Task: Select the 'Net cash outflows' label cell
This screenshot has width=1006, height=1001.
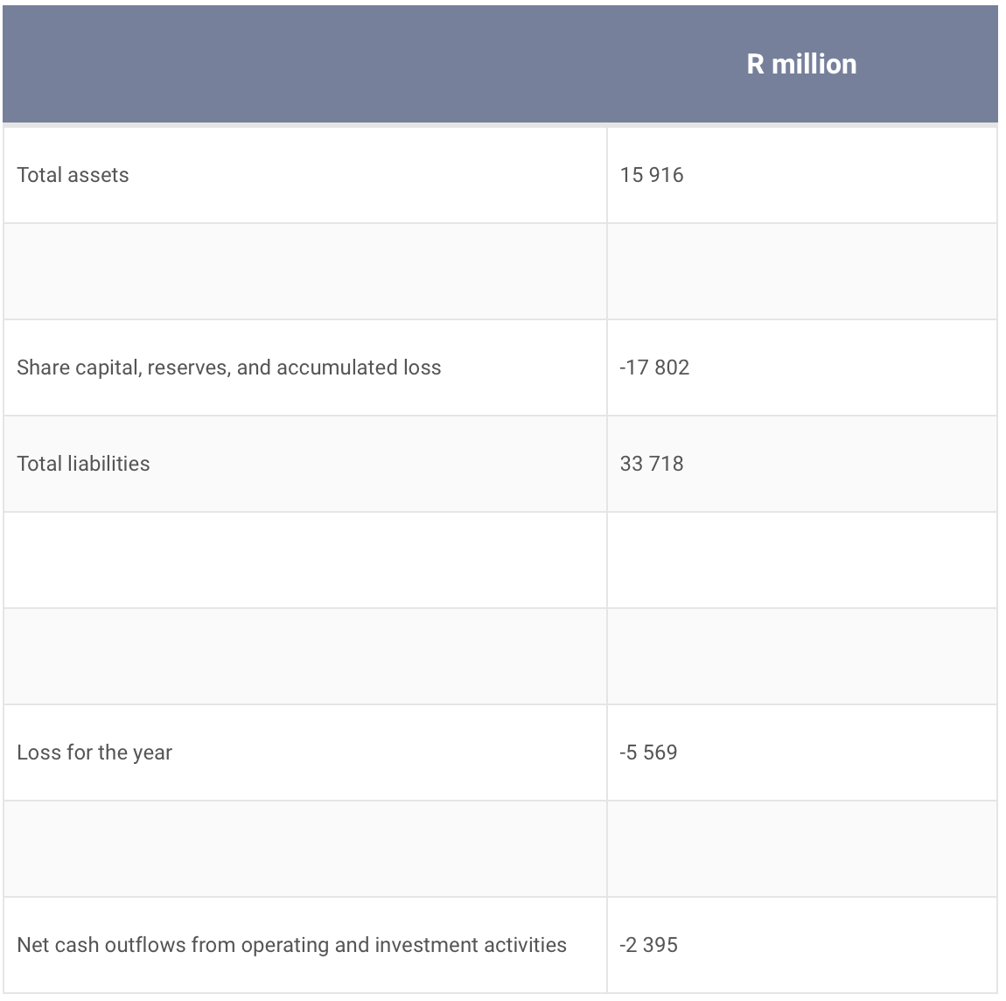Action: [291, 945]
